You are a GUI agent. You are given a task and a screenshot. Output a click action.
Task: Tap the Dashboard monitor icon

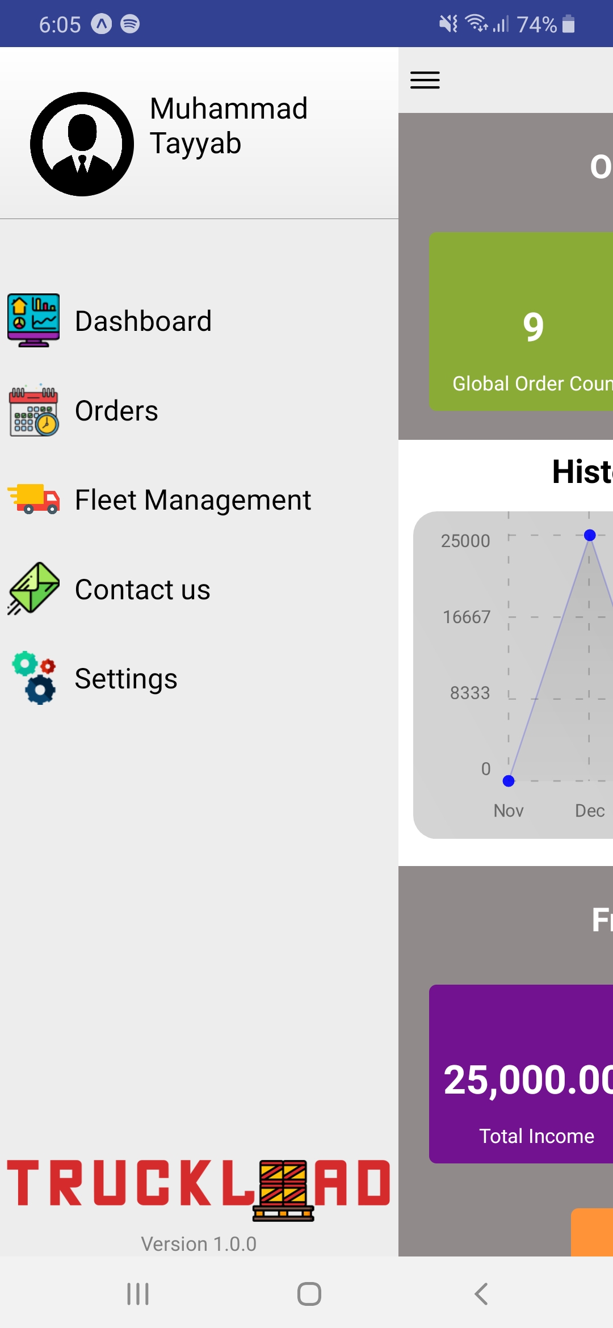(x=33, y=321)
